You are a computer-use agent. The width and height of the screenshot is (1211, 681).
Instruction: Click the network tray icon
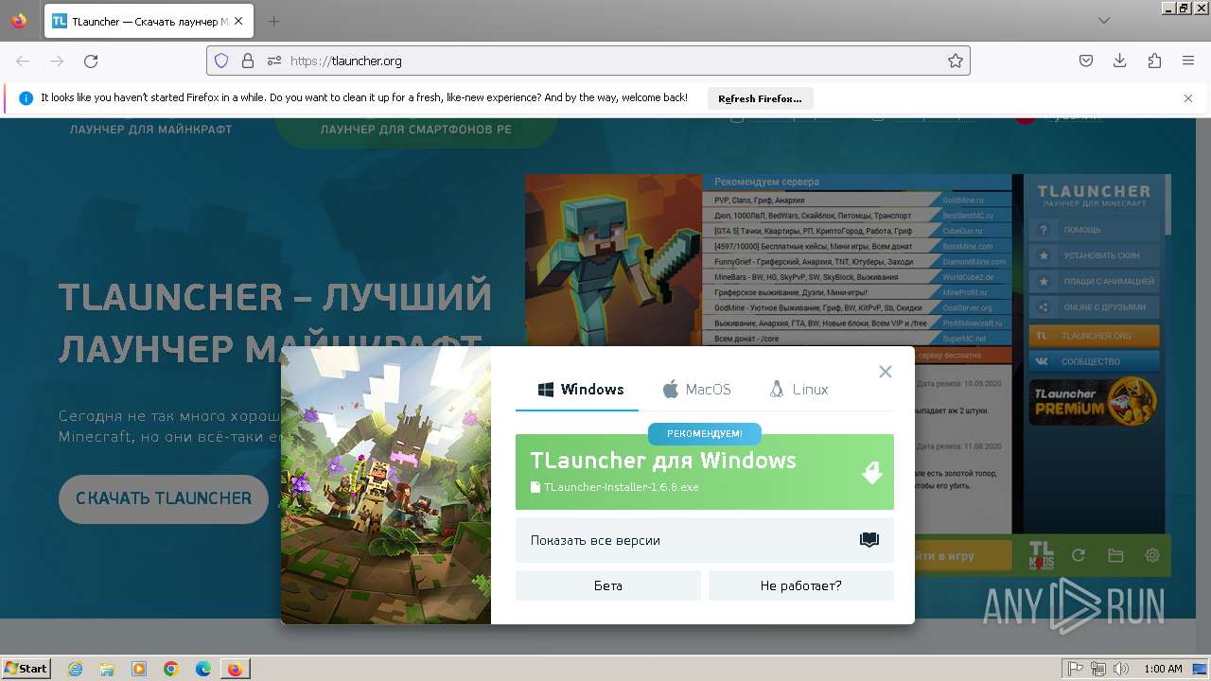[1098, 669]
